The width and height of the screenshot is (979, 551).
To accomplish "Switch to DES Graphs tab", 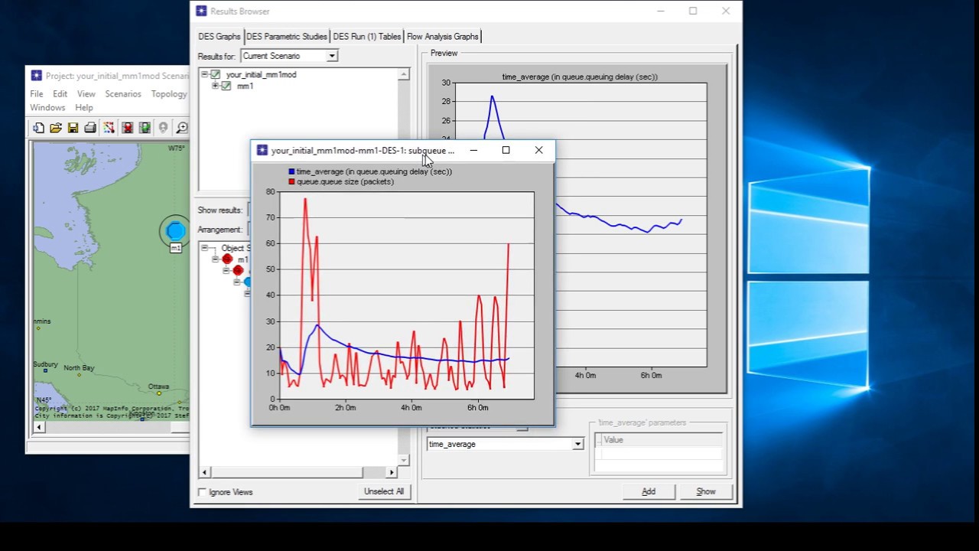I will click(x=219, y=36).
